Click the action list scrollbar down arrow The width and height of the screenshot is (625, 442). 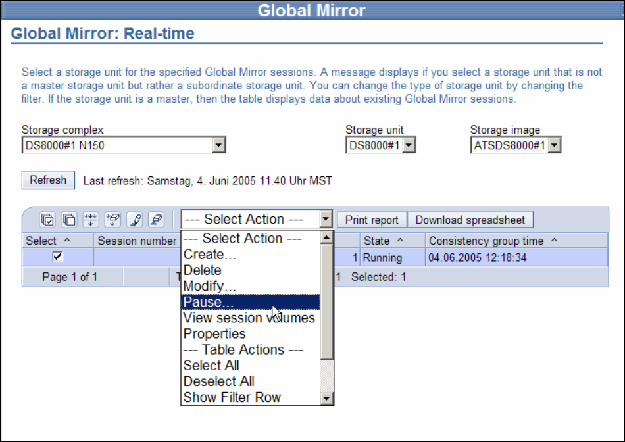pyautogui.click(x=326, y=397)
